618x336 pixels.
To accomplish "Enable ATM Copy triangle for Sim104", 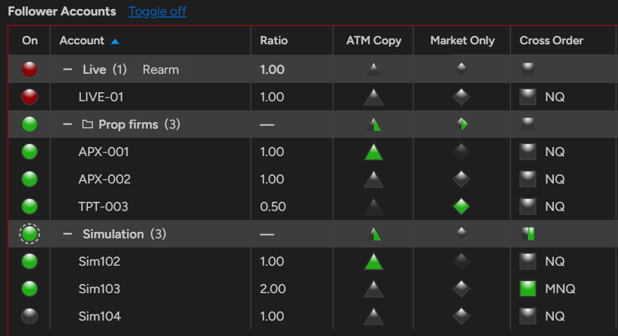I will (373, 316).
